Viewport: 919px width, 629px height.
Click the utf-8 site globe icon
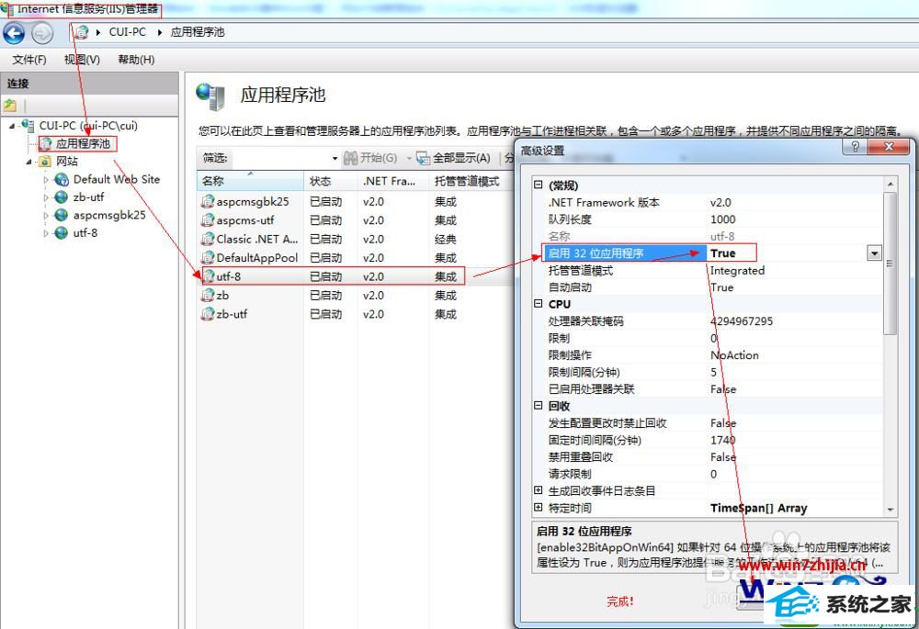[62, 233]
